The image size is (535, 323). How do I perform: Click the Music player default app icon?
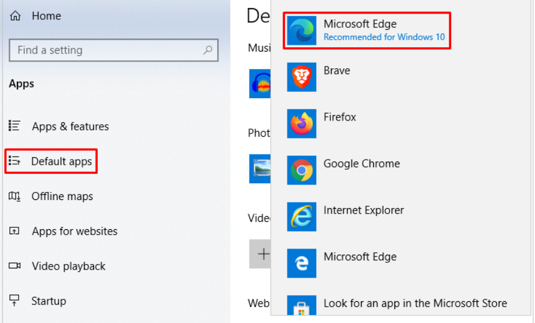point(260,84)
